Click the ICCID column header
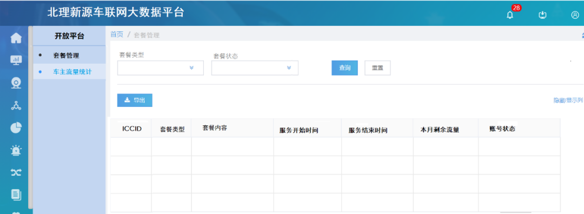This screenshot has height=214, width=584. [x=132, y=129]
